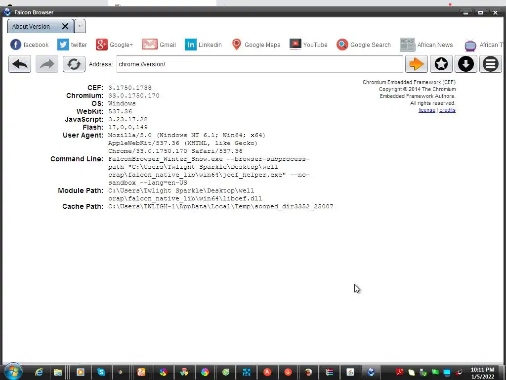Go back with the left arrow button
The height and width of the screenshot is (380, 506).
click(20, 64)
